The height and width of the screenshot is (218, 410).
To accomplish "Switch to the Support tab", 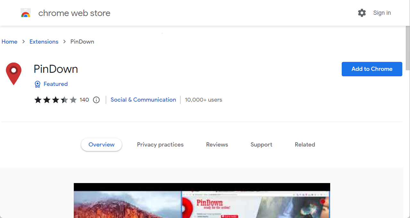I will 261,145.
